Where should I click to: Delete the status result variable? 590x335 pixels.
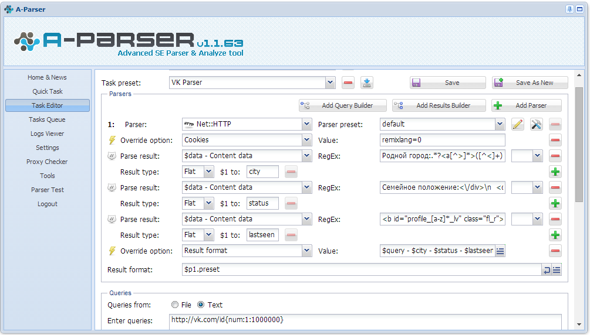pos(291,204)
